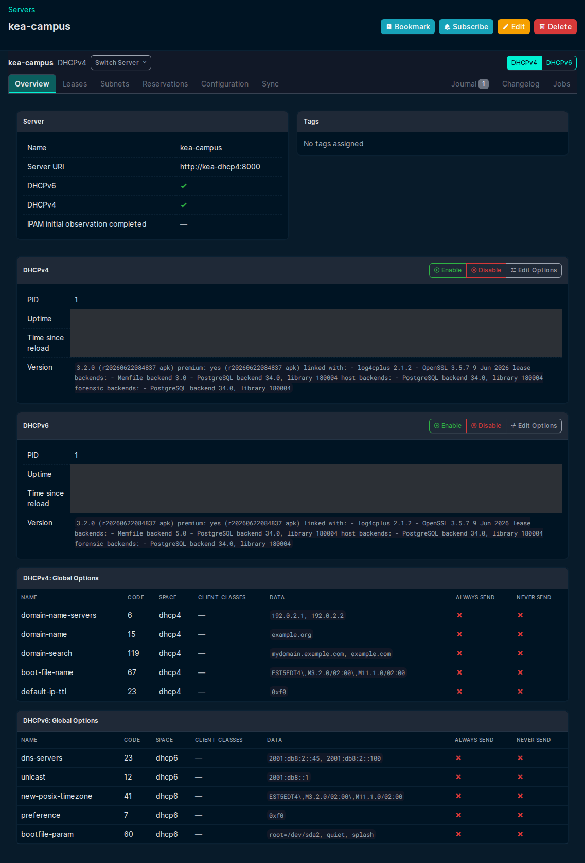The height and width of the screenshot is (863, 585).
Task: Enable the DHCPv4 daemon
Action: point(448,270)
